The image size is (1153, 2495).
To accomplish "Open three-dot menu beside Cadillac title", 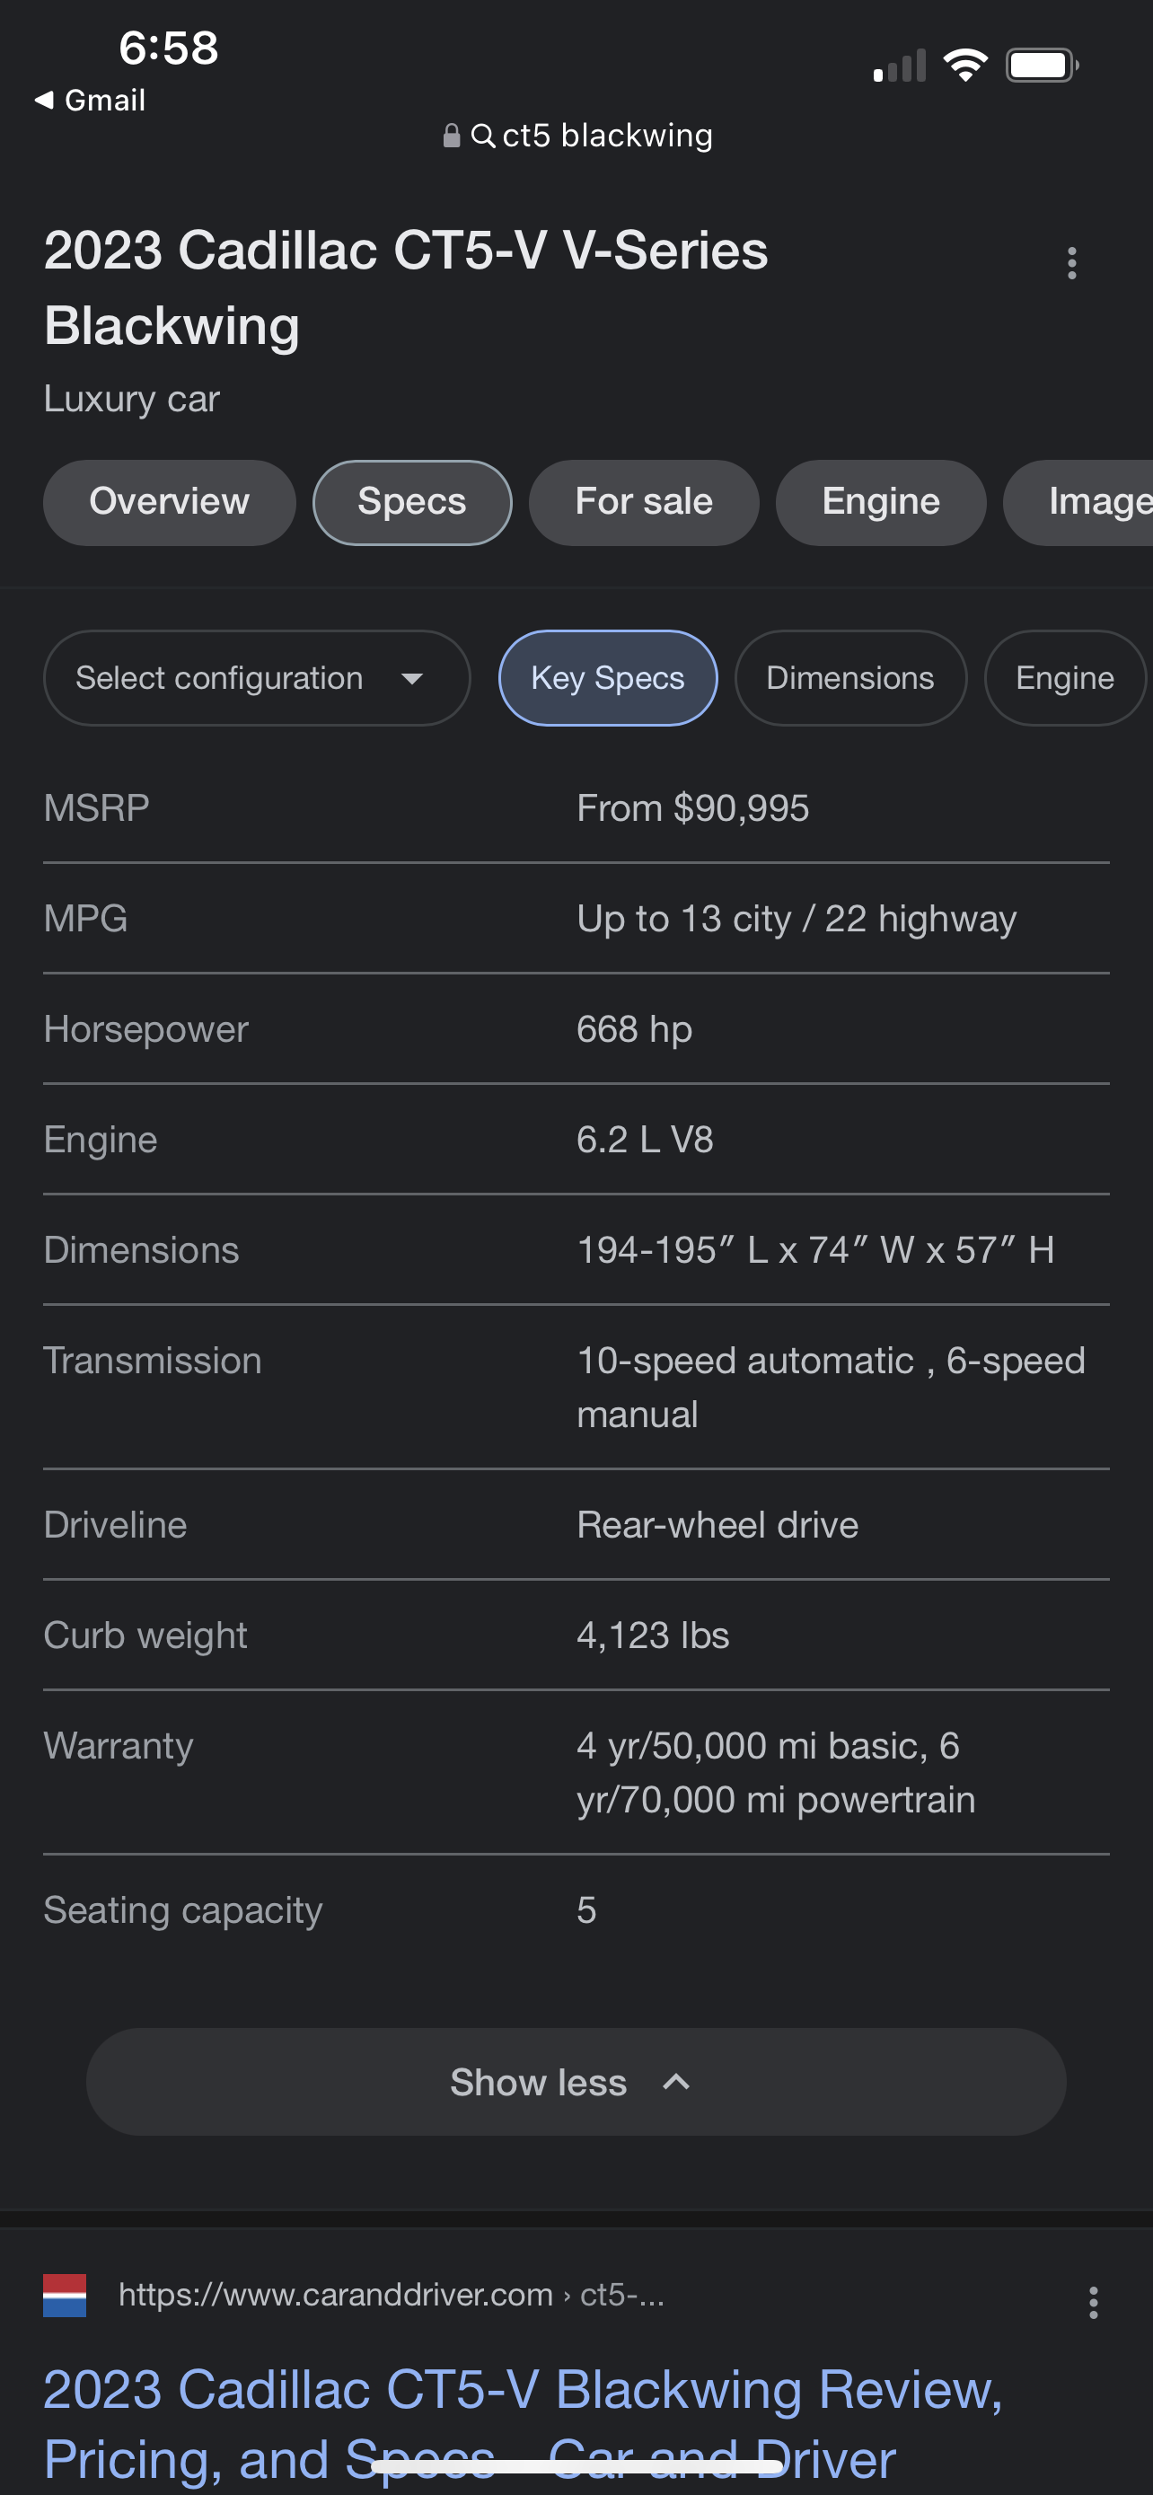I will (x=1070, y=263).
